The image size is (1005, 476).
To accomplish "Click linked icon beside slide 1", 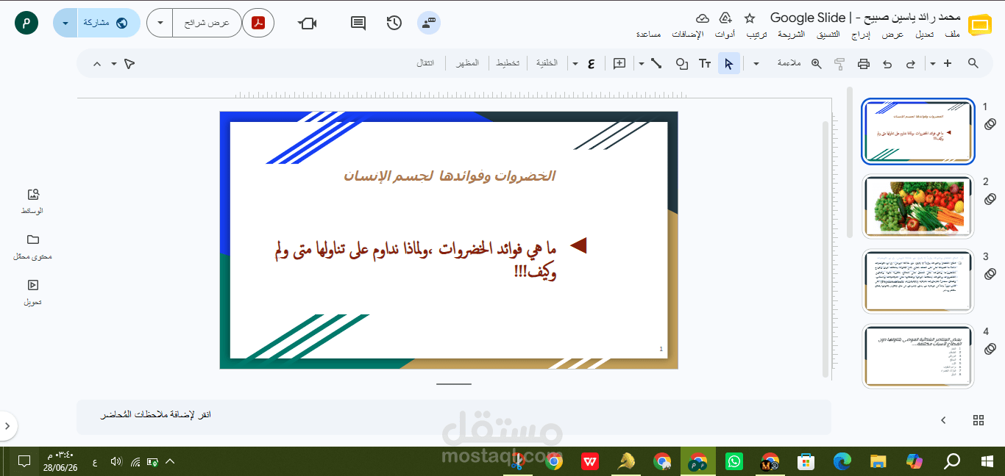I will click(x=990, y=123).
